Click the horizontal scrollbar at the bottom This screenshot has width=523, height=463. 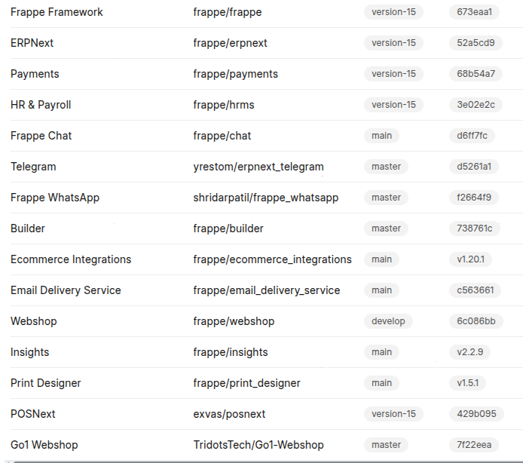tap(264, 461)
